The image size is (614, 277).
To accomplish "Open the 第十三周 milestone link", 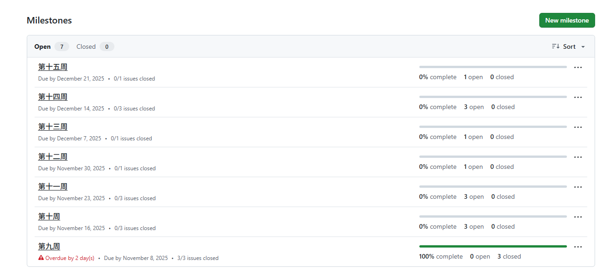I will point(53,127).
